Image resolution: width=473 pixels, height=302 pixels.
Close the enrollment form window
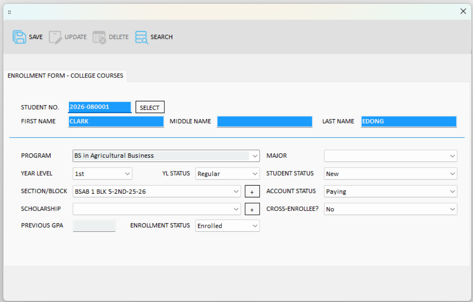tap(463, 11)
